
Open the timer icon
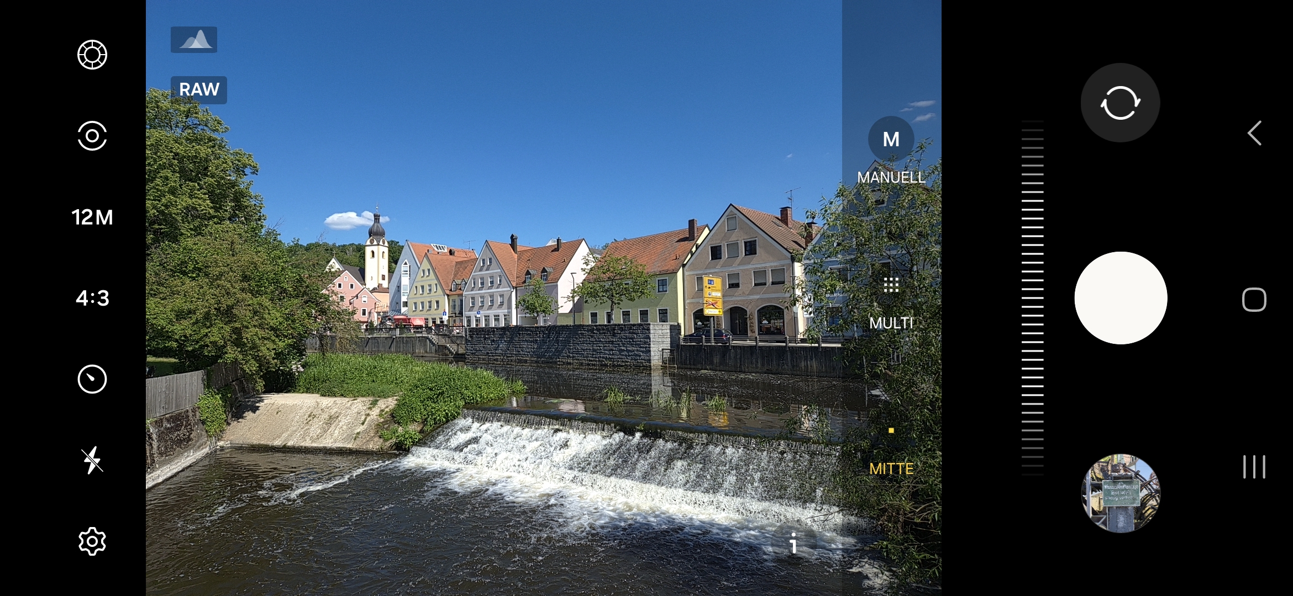(92, 379)
